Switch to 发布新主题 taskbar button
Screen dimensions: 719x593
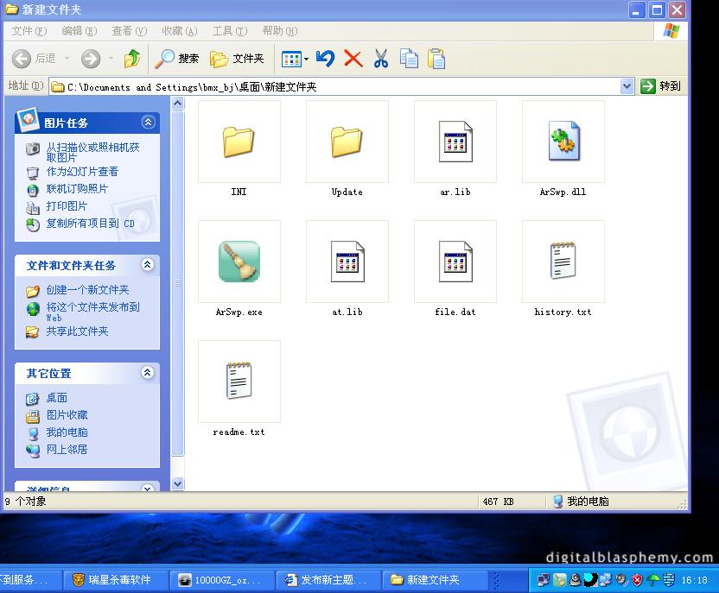(x=328, y=580)
